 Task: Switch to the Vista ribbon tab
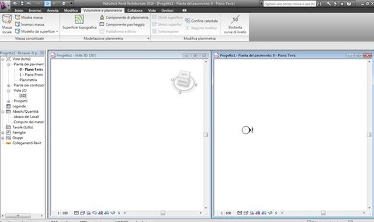pyautogui.click(x=152, y=11)
